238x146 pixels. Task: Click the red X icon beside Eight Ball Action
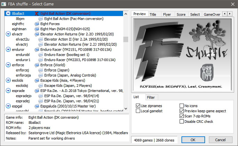coord(37,14)
